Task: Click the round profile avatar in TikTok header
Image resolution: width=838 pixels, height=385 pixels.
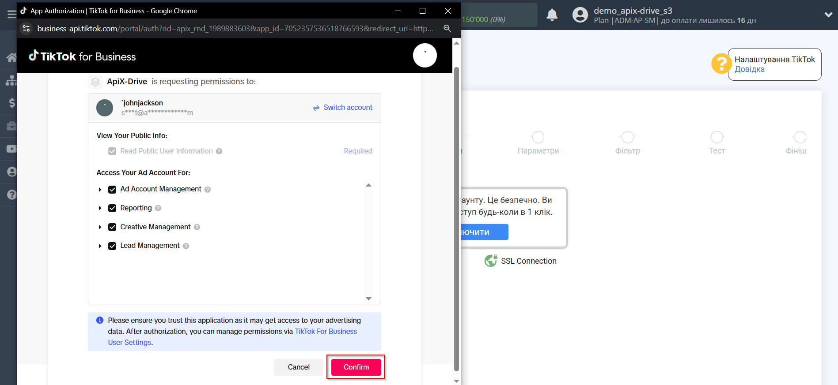Action: tap(425, 55)
